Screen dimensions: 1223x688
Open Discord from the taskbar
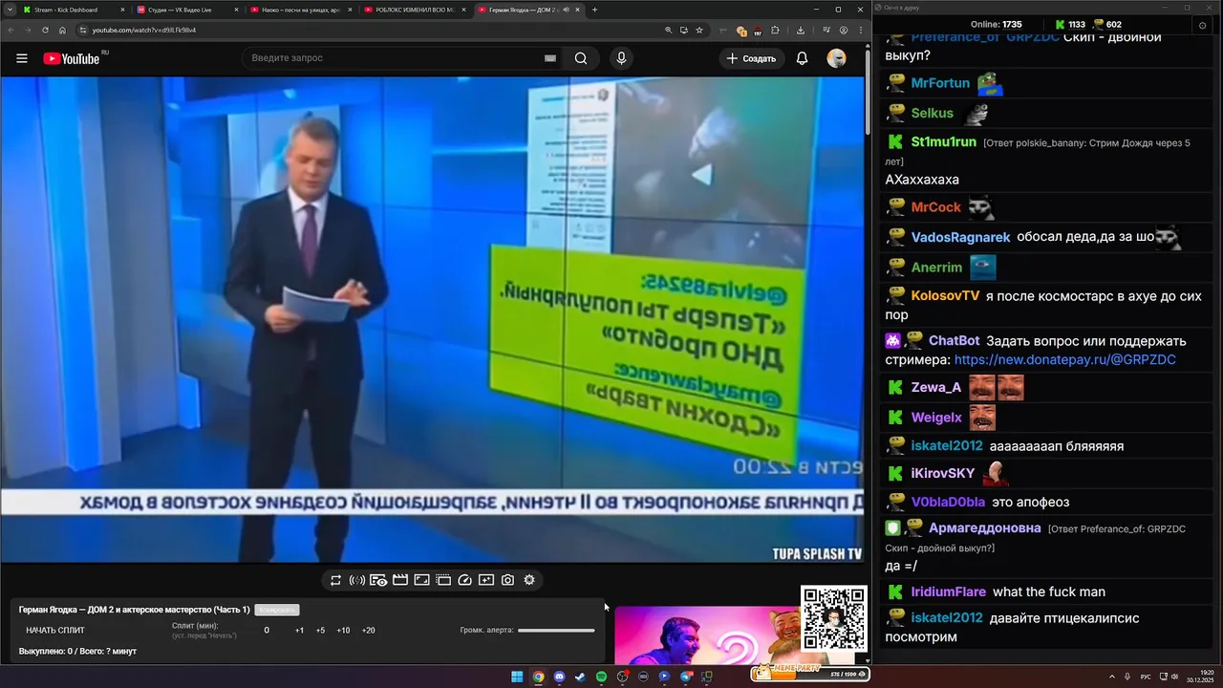click(x=559, y=677)
